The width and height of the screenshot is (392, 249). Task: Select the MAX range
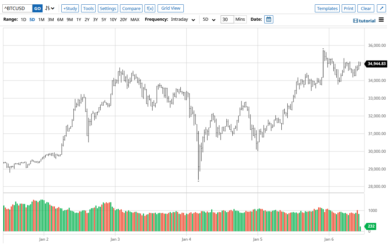[135, 19]
